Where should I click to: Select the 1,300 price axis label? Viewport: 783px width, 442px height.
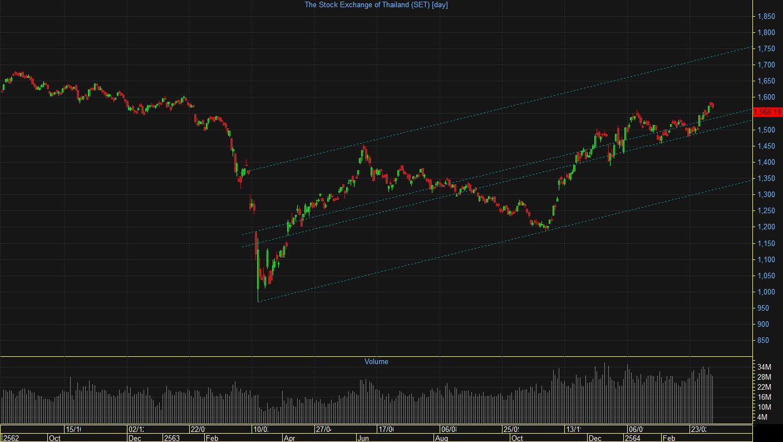(766, 195)
